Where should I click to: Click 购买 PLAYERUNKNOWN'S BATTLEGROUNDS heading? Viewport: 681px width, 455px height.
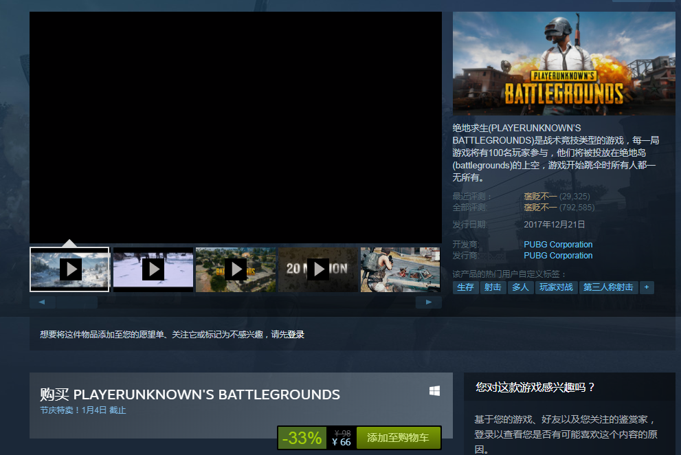tap(190, 395)
